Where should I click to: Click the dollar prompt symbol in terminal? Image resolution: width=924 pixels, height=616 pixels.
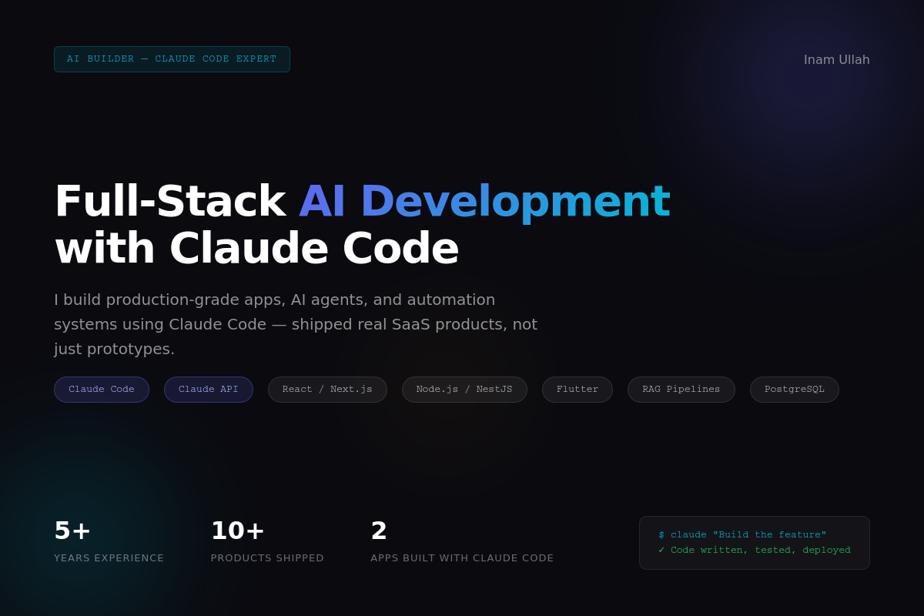pyautogui.click(x=661, y=534)
